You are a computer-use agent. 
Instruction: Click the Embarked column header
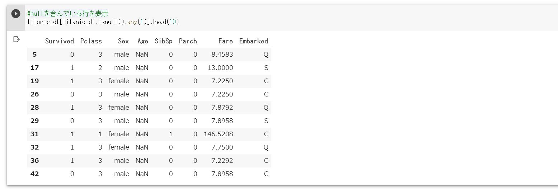coord(254,41)
